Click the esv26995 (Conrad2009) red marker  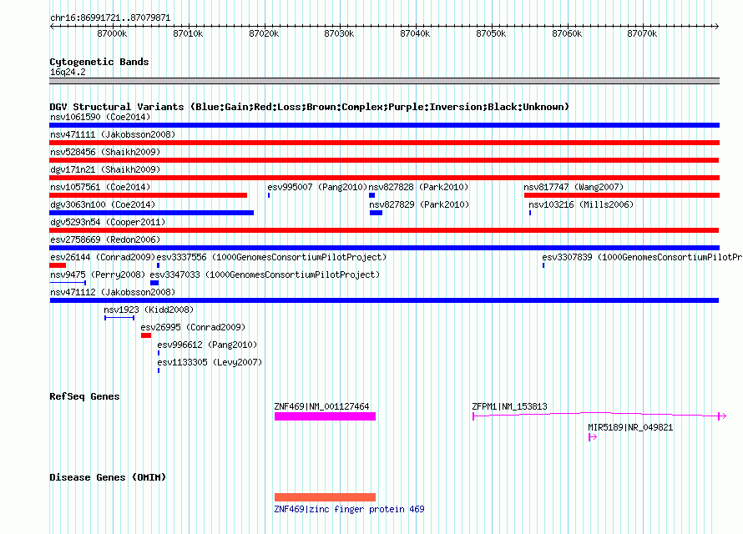click(146, 335)
